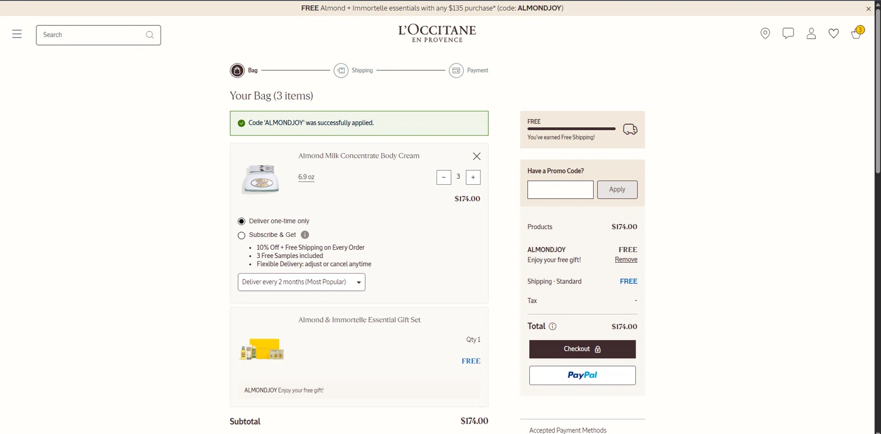
Task: Open the chat bubble icon
Action: pos(788,33)
